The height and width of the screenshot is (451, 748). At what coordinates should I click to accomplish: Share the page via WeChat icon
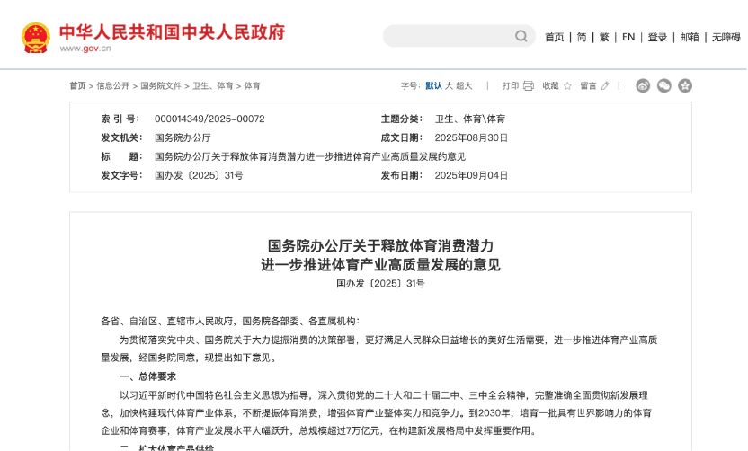[x=664, y=86]
